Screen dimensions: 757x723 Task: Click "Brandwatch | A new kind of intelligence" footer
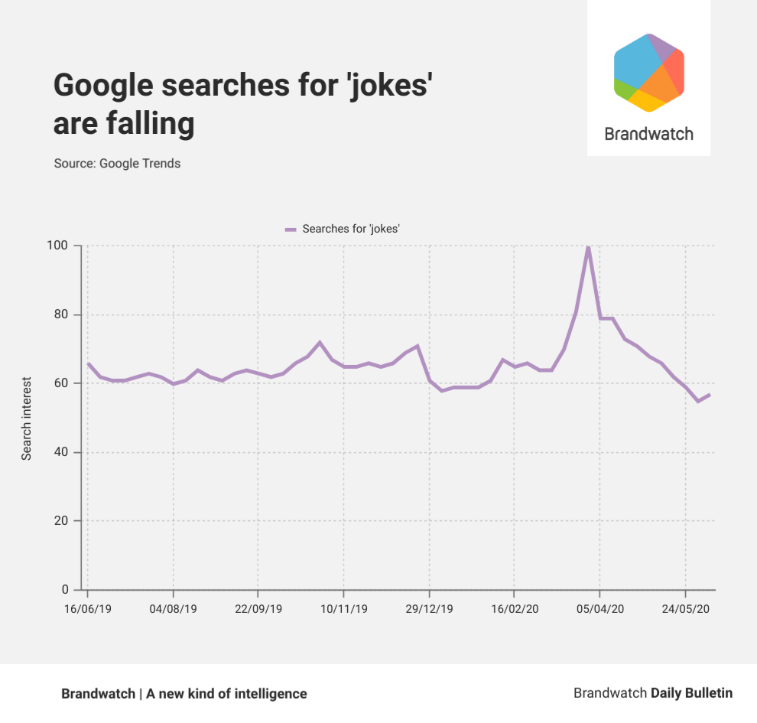(x=184, y=694)
